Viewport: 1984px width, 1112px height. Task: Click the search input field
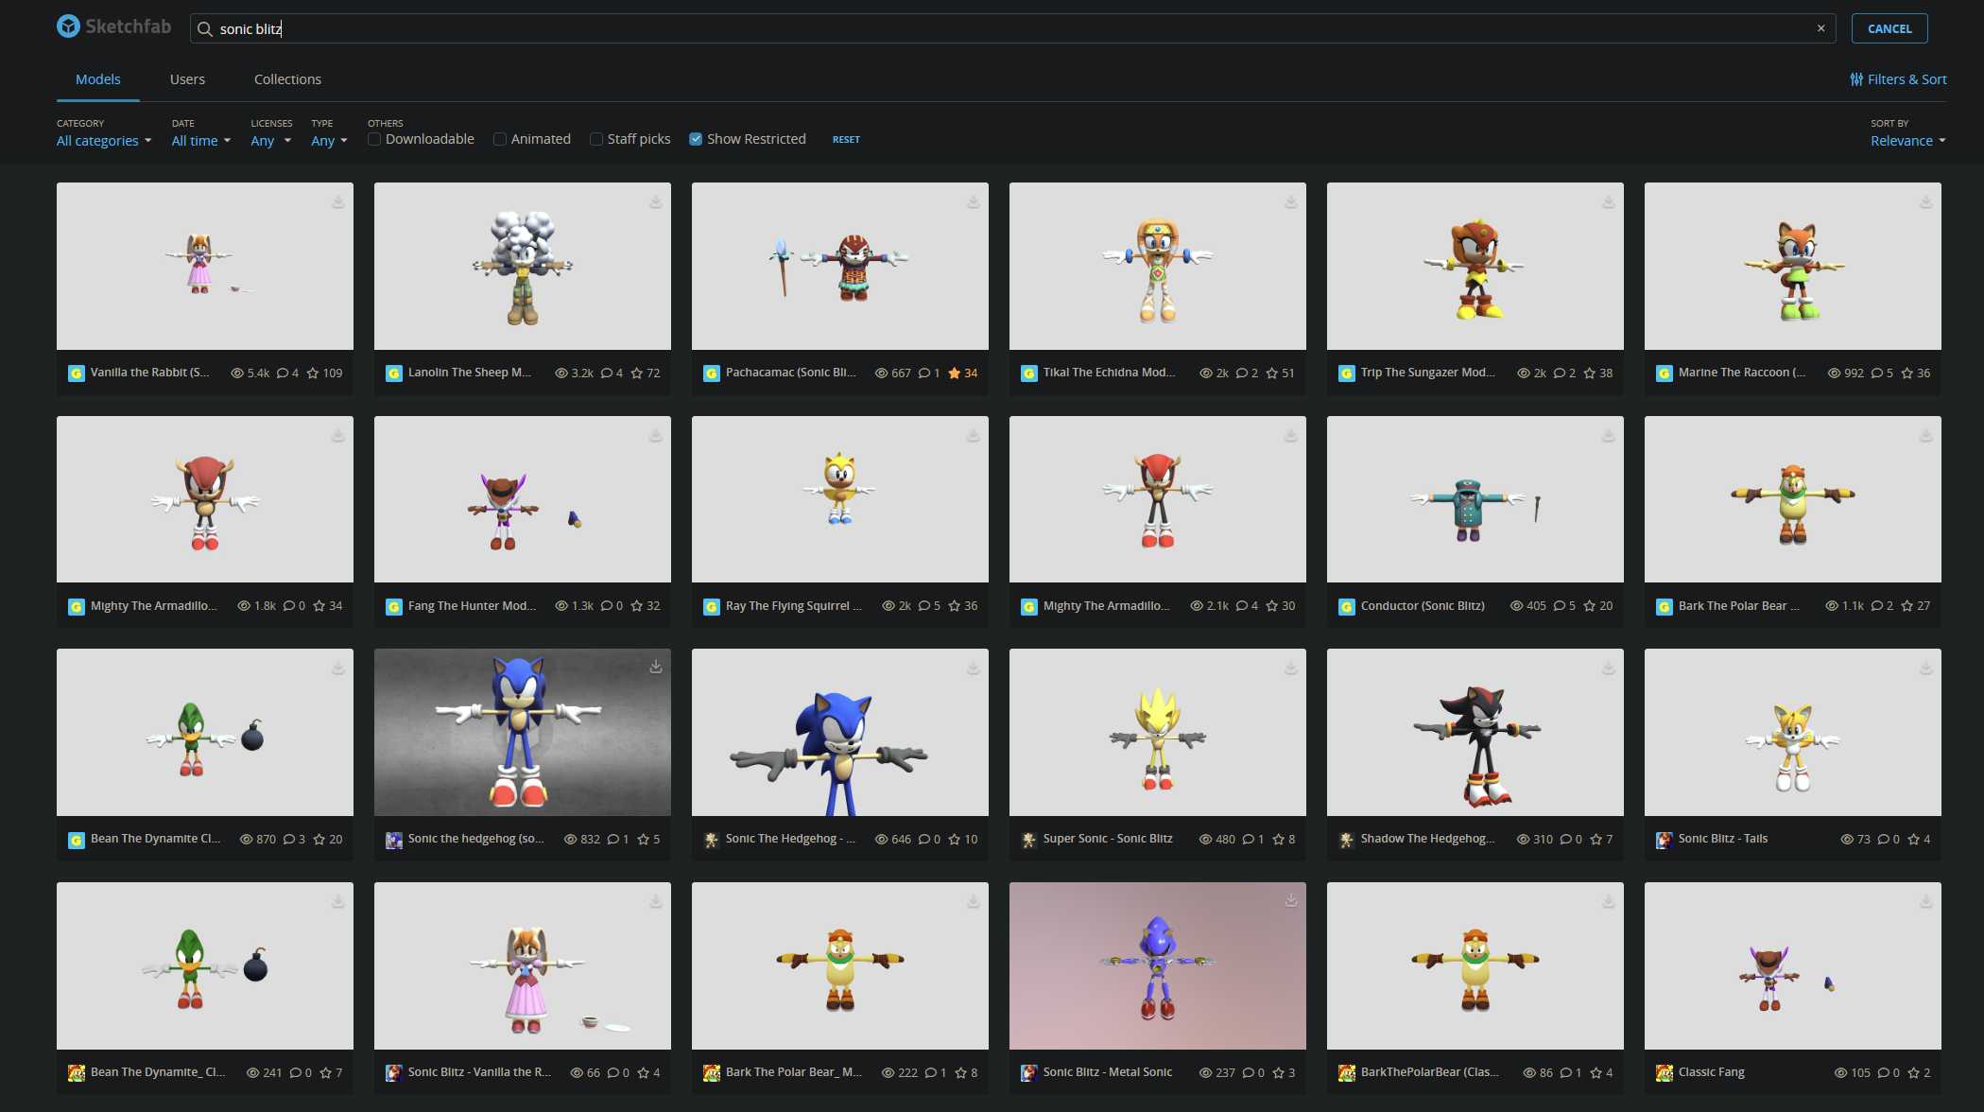(x=1012, y=28)
